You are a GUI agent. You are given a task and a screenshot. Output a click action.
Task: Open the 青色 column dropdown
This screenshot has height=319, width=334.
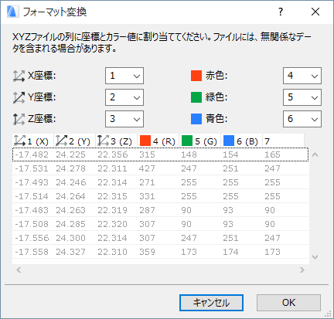coord(302,119)
